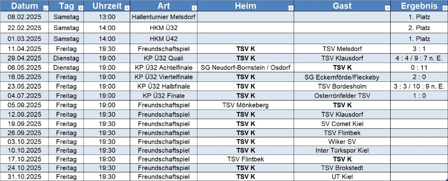Select the UT Kiel guest cell

[342, 177]
